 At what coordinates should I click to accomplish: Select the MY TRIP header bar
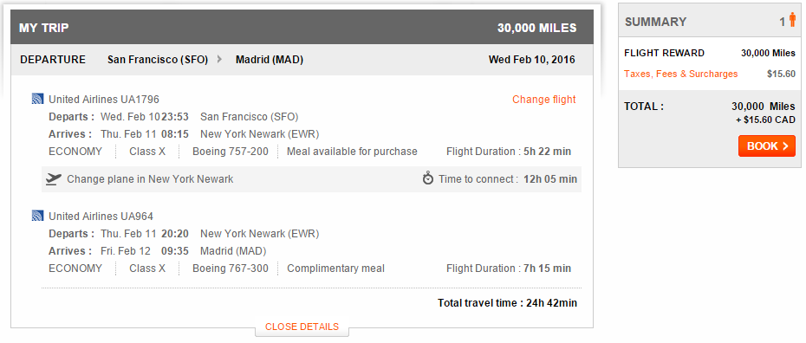(x=302, y=27)
